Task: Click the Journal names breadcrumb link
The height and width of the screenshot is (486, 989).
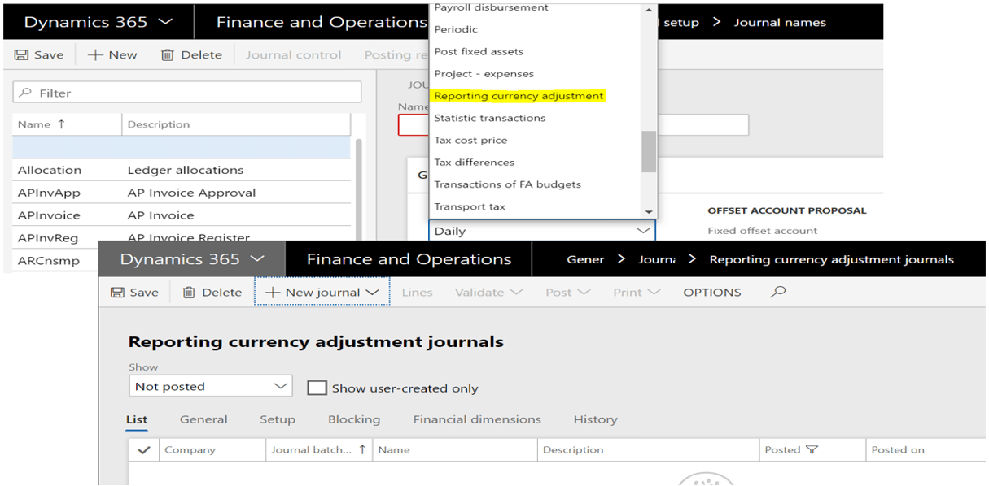Action: coord(779,22)
